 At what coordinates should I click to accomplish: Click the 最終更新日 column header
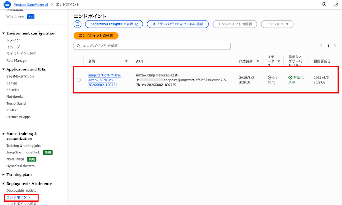pos(322,61)
